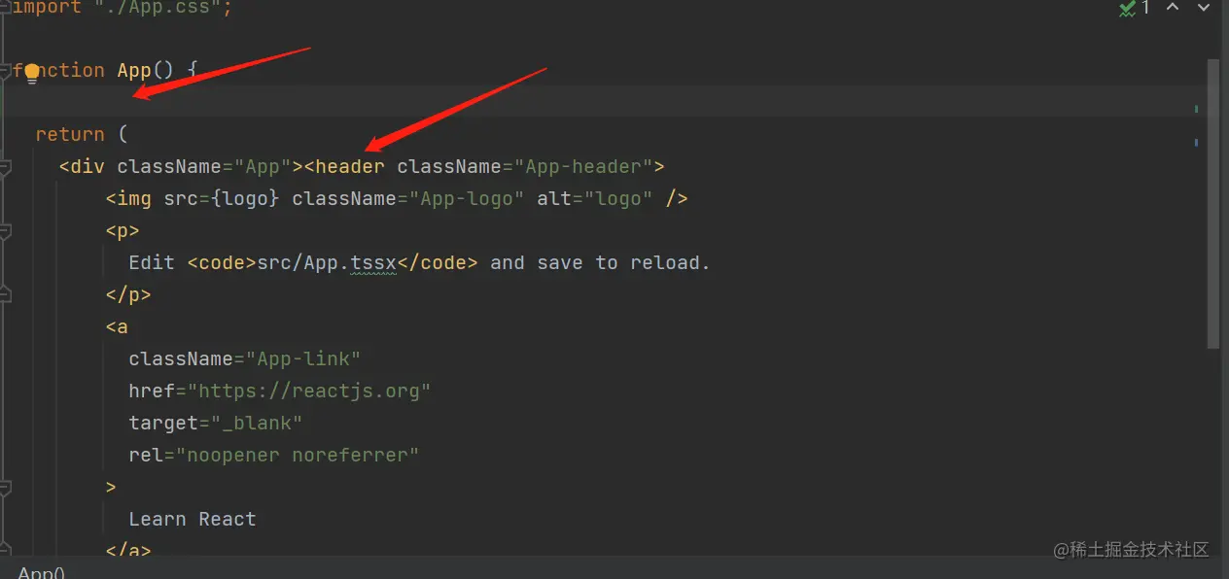The image size is (1229, 579).
Task: Click the green marker in error stripe
Action: pos(1195,109)
